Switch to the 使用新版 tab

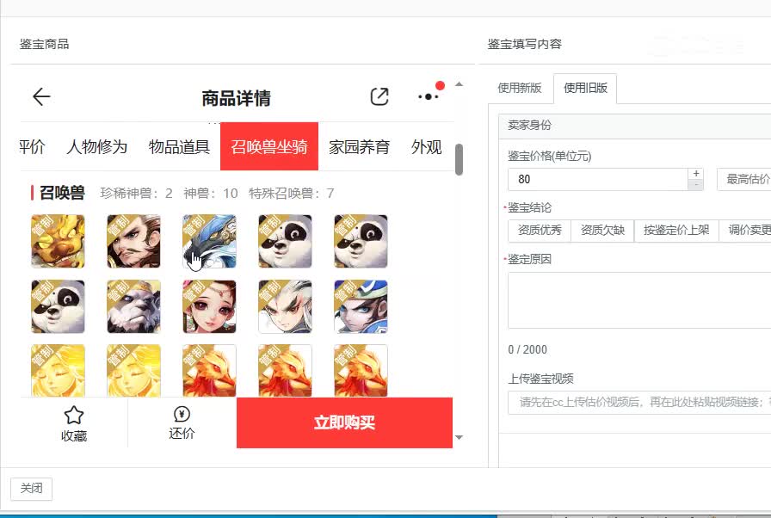tap(520, 88)
